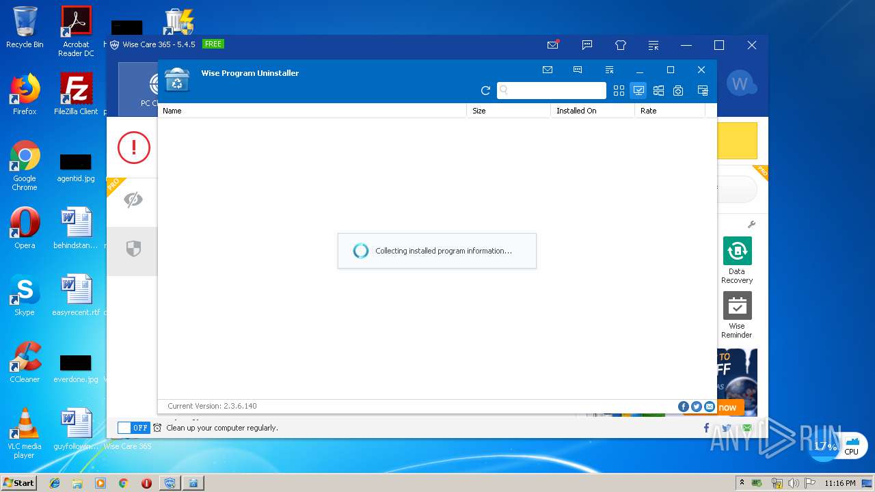Open Internet Explorer from taskbar
Image resolution: width=875 pixels, height=492 pixels.
[55, 483]
